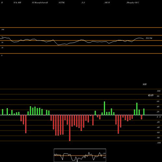Click the current RSI value 55.84
The image size is (162, 162).
tap(149, 38)
